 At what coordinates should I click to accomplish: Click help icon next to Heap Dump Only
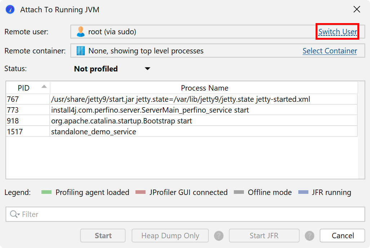[x=219, y=236]
